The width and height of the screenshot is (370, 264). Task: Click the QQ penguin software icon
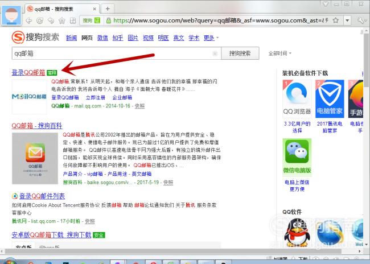297,232
